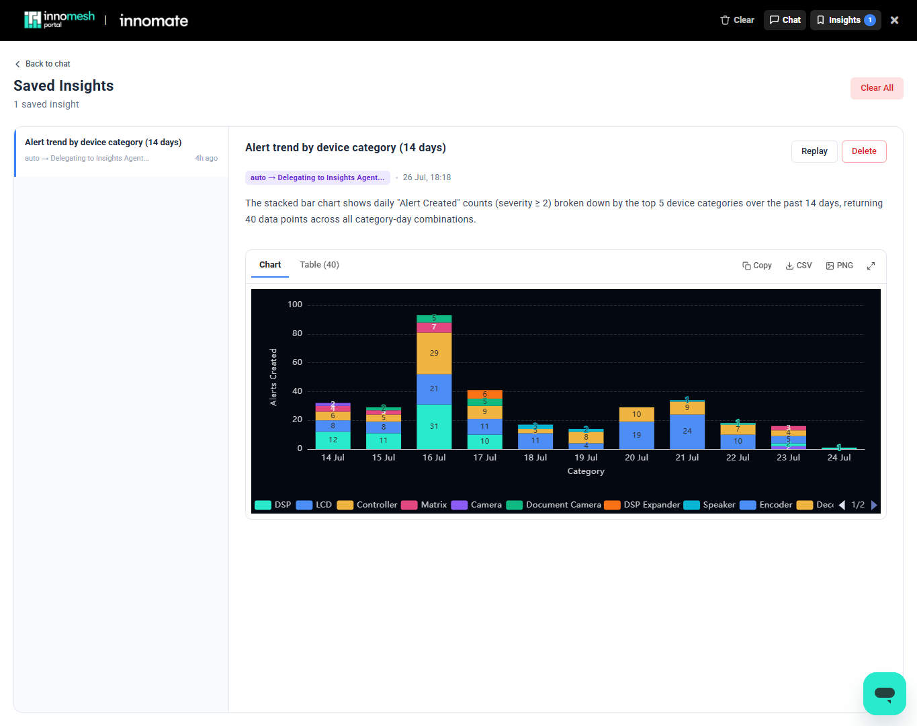Screen dimensions: 917x726
Task: Click the innomate title text
Action: (154, 21)
